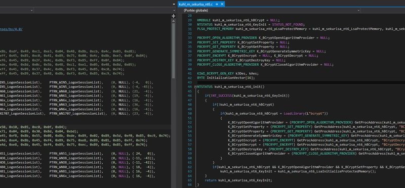The height and width of the screenshot is (188, 405).
Task: Click 'PTRN_WN51_LogonSessionList' in left editor
Action: (x=74, y=154)
